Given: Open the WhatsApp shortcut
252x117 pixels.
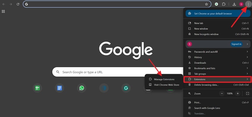Looking at the screenshot, I should pos(82,88).
